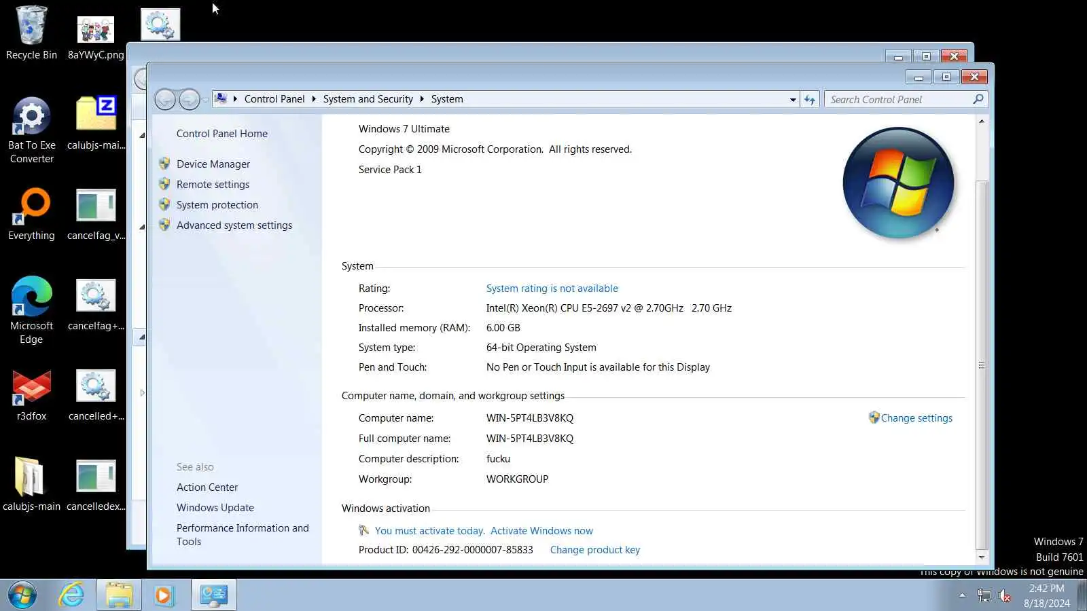Click the scrollbar up arrow in System window

click(982, 122)
